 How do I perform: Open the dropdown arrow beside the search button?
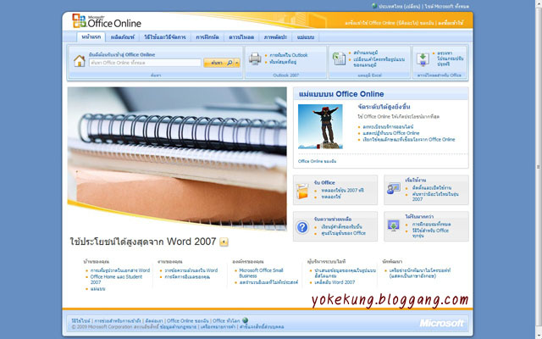pyautogui.click(x=237, y=63)
